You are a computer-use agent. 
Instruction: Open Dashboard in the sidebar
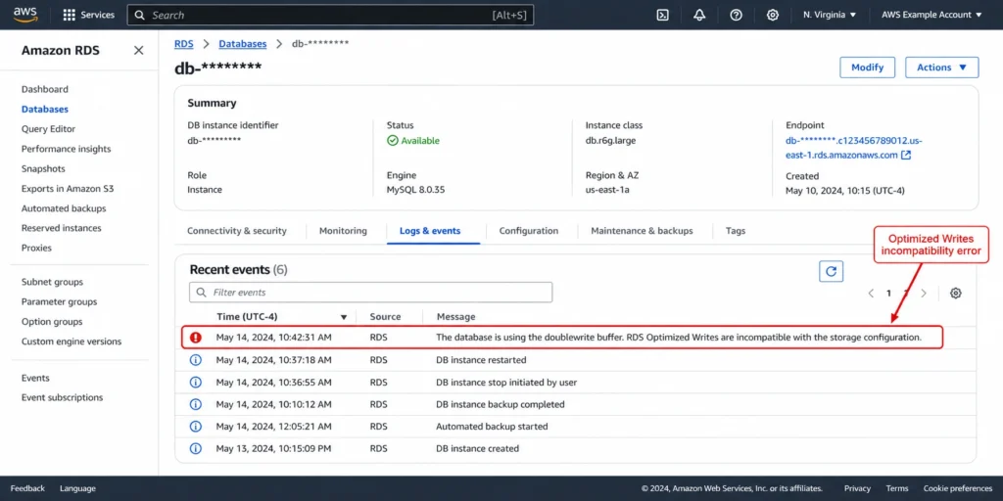(45, 89)
